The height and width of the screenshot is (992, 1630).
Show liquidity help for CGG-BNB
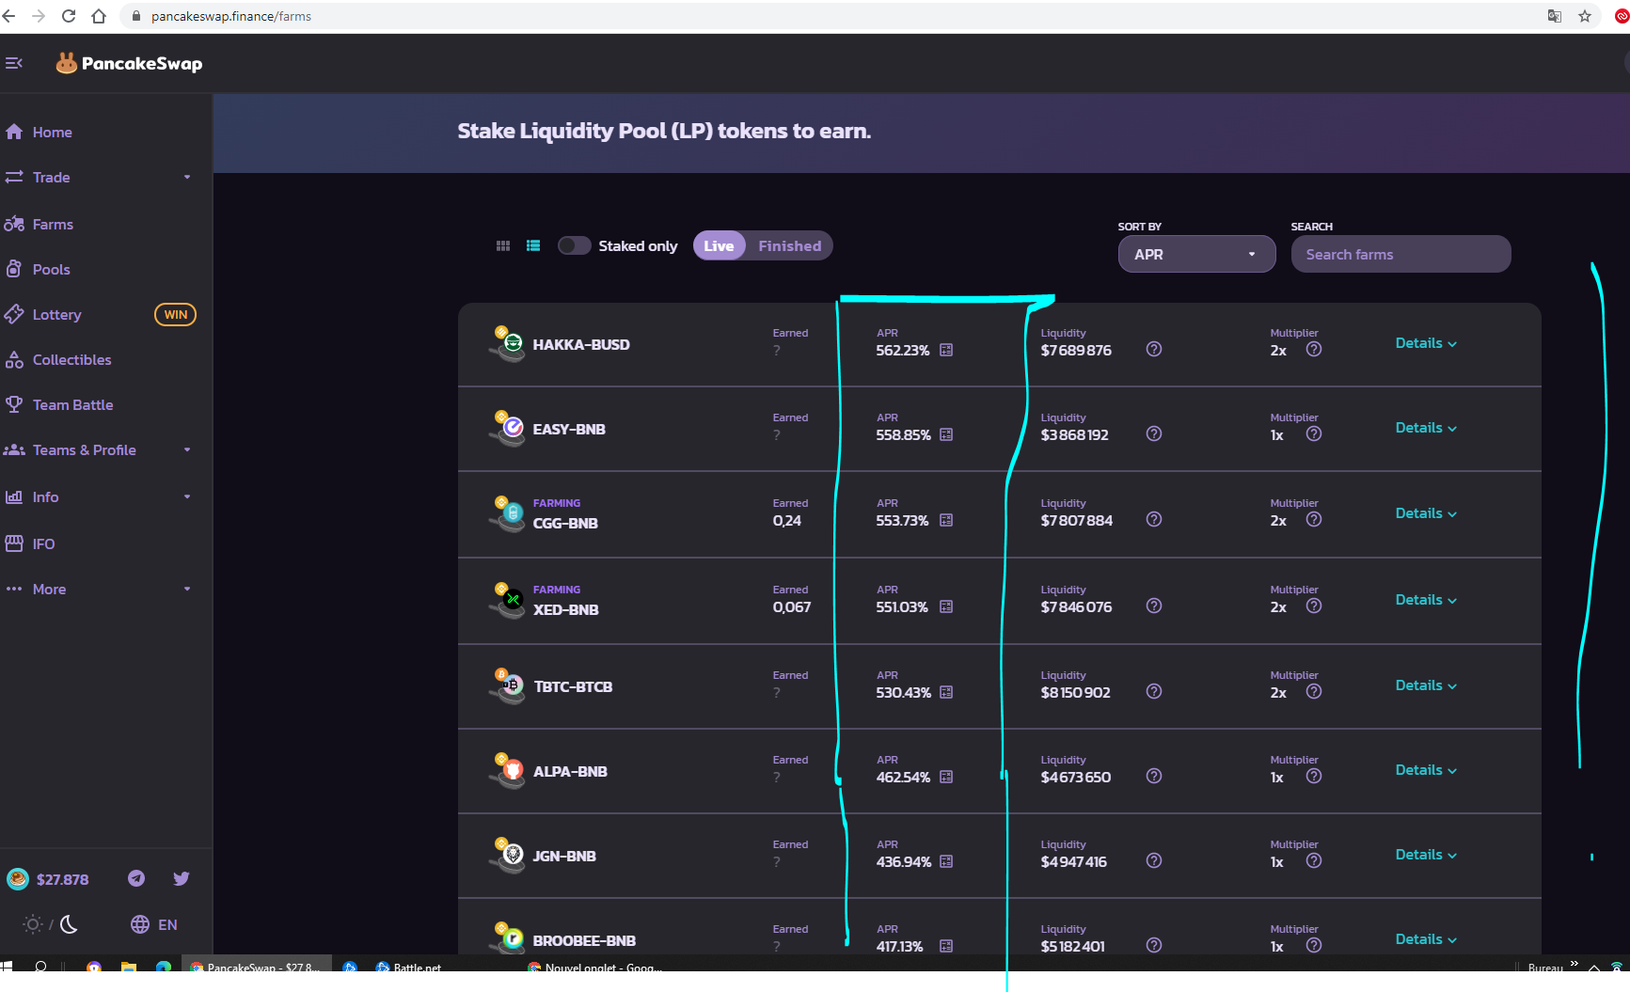click(1154, 519)
